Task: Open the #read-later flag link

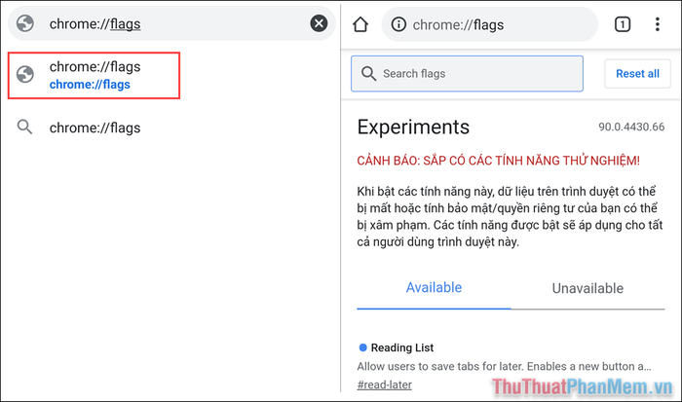Action: [x=384, y=384]
